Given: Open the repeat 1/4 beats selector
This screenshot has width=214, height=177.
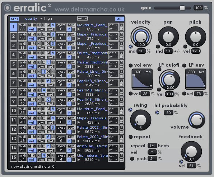Looking at the screenshot, I should (152, 146).
